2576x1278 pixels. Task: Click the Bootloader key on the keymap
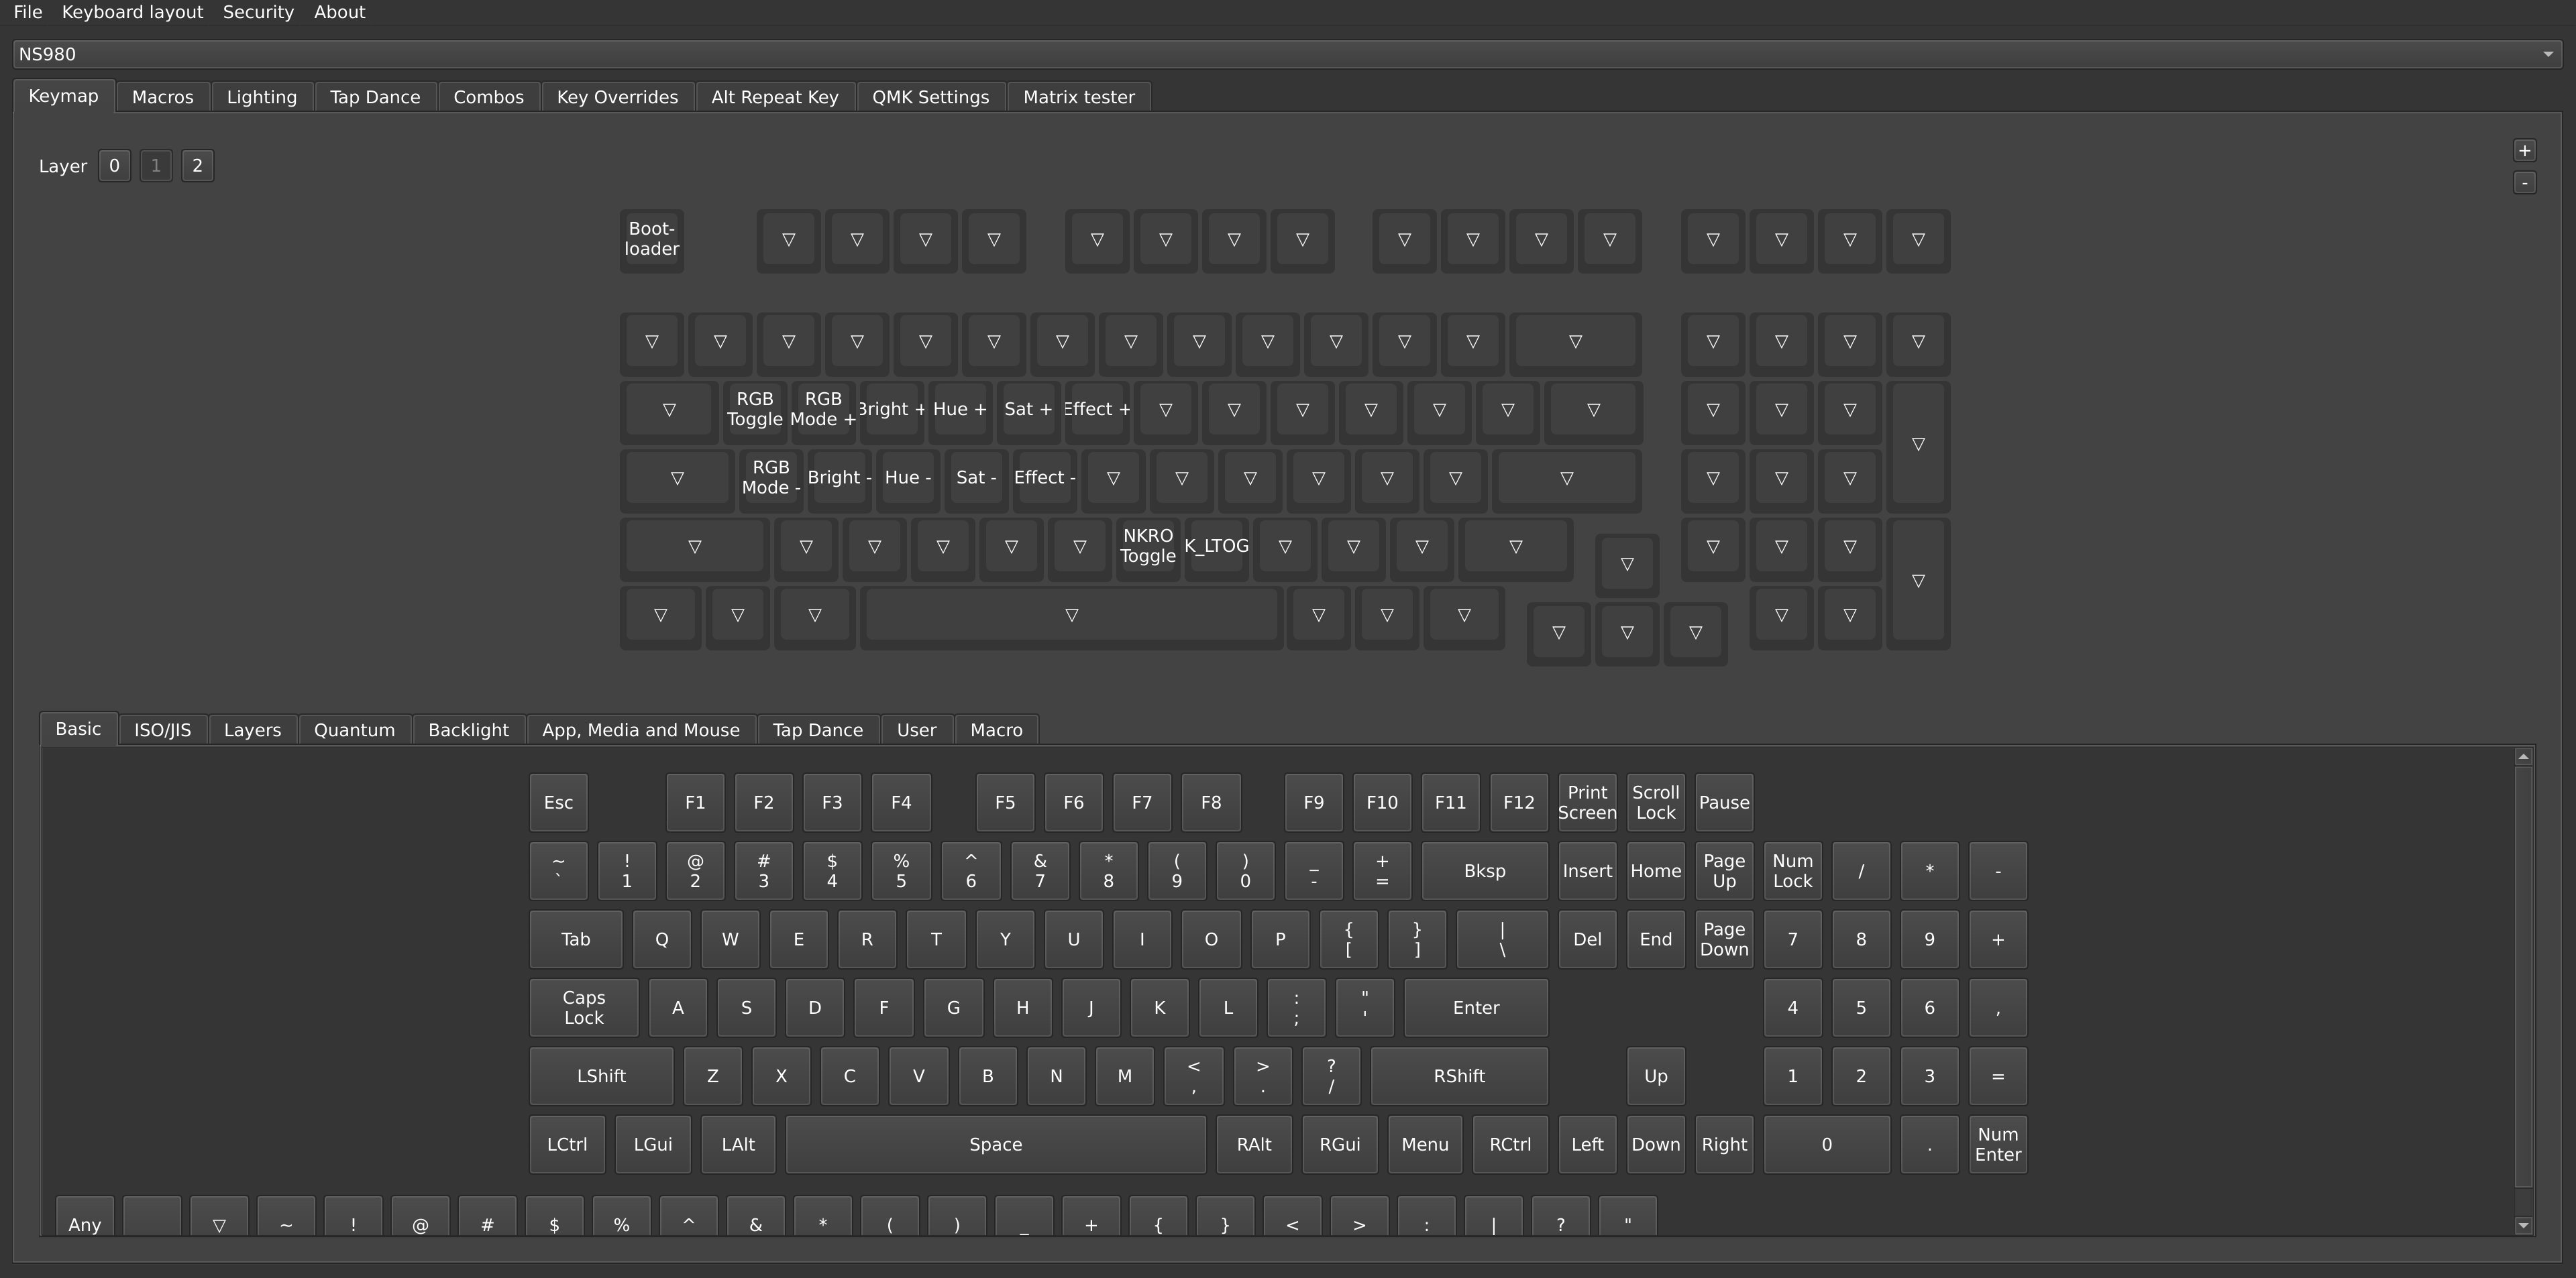[x=651, y=240]
